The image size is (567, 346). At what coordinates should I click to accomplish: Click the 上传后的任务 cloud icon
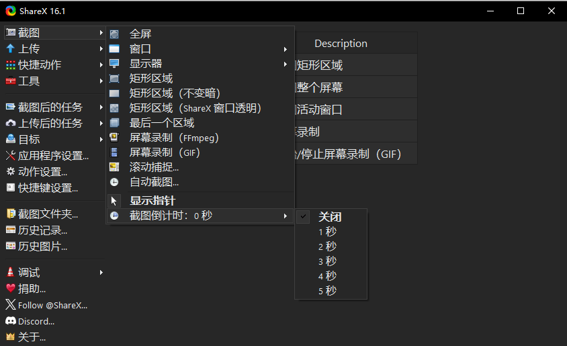(11, 123)
